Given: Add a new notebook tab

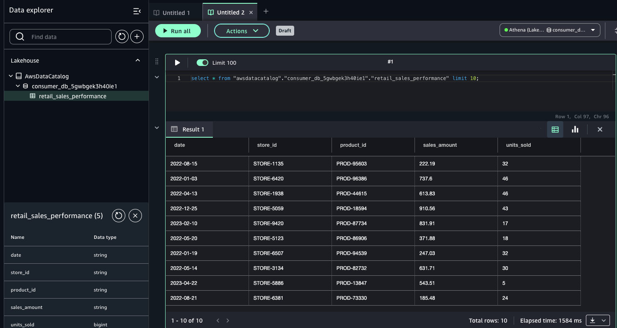Looking at the screenshot, I should 266,11.
